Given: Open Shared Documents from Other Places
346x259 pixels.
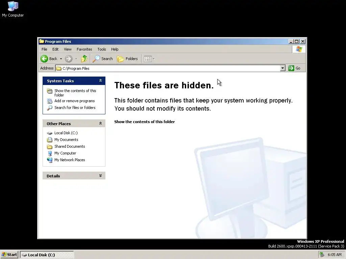Looking at the screenshot, I should point(70,146).
